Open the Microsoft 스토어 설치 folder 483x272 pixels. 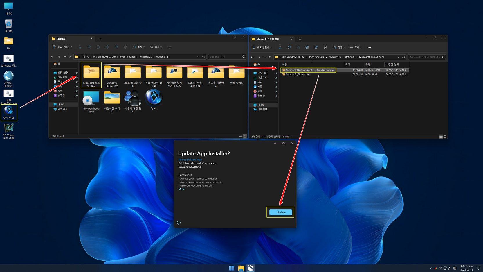pos(91,76)
